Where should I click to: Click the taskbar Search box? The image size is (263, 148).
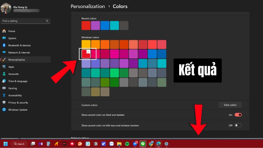(19, 144)
